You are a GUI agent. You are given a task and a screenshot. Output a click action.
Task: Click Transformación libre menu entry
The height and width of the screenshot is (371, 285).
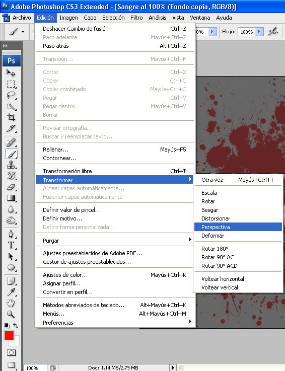click(115, 171)
